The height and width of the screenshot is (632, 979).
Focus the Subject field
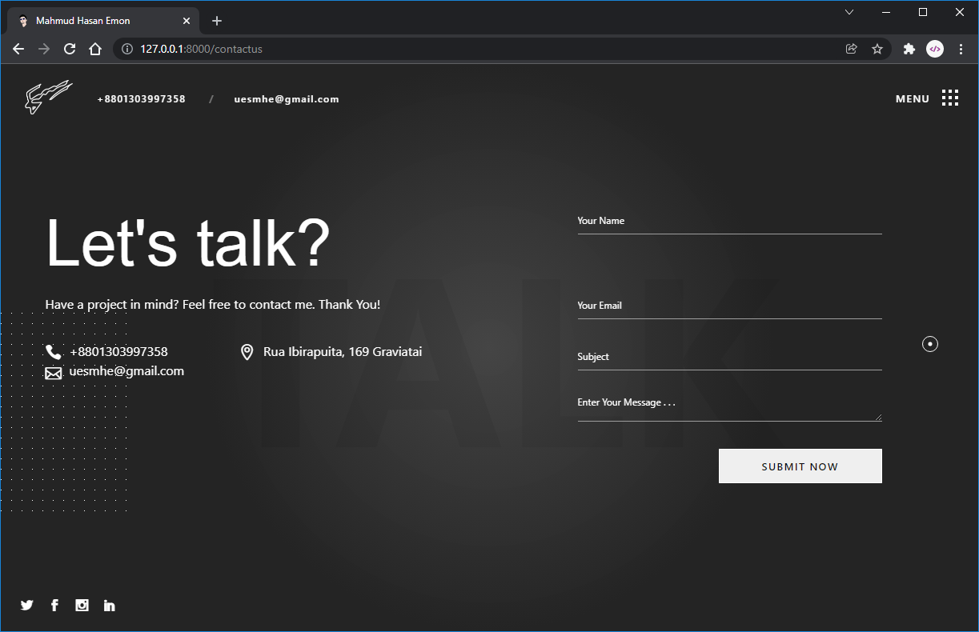tap(729, 357)
